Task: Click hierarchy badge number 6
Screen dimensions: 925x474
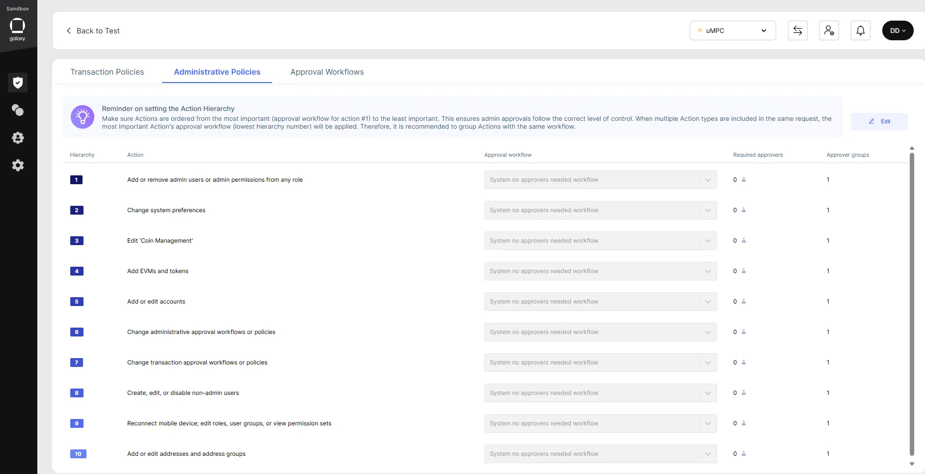Action: (x=77, y=332)
